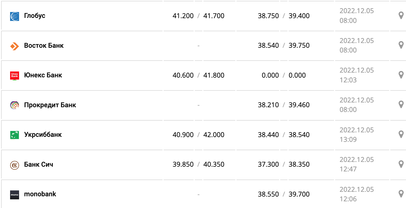Viewport: 406px width, 208px height.
Task: Click the Банк Сич logo icon
Action: 15,165
